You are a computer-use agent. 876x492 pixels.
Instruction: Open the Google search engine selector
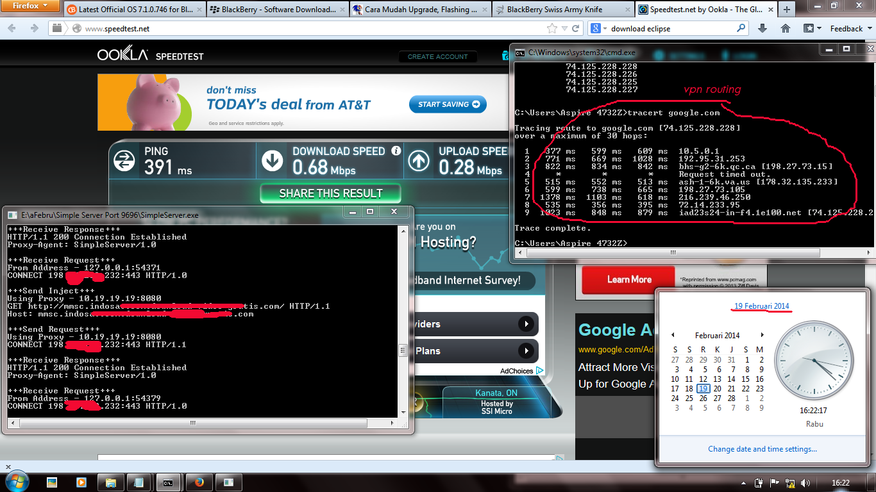point(598,29)
